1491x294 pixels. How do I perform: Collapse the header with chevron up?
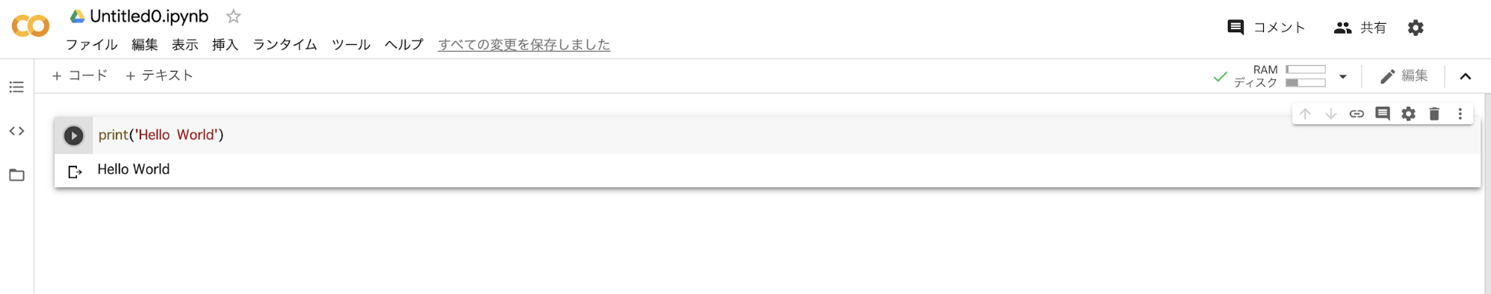pos(1466,76)
